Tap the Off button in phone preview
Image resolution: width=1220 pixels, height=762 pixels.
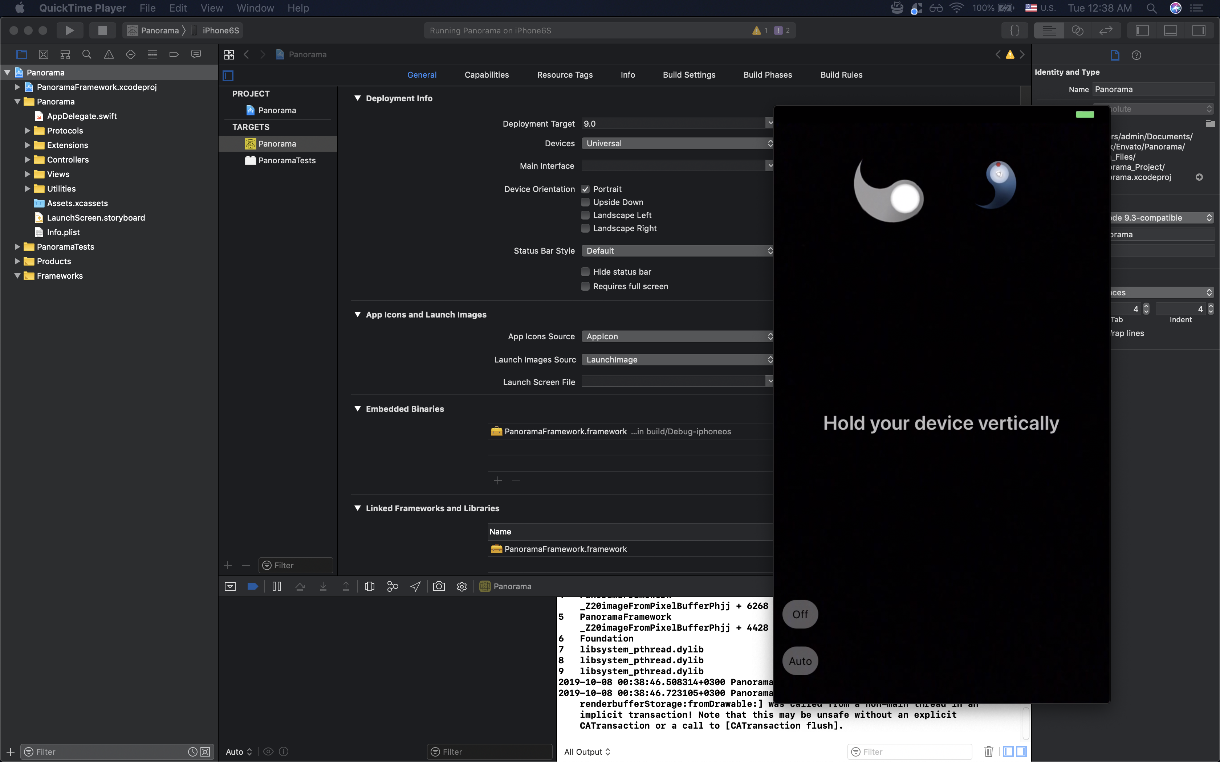[800, 614]
